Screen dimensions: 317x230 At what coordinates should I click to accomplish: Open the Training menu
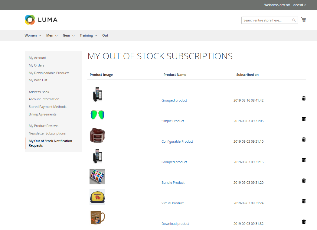(x=88, y=36)
